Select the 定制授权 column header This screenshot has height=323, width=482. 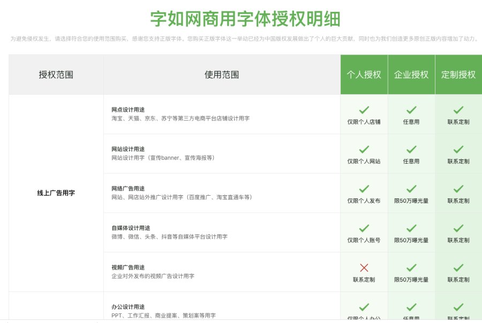(458, 75)
